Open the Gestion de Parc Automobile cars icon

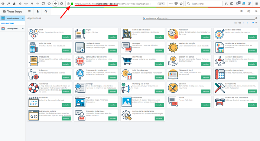[220, 102]
